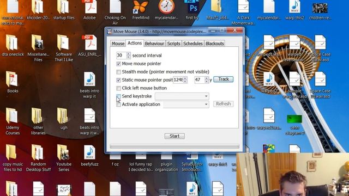Minimize the Move Mouse window
349x196 pixels.
tap(213, 30)
